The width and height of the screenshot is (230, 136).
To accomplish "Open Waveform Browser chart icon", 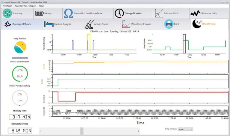I will coord(126,24).
